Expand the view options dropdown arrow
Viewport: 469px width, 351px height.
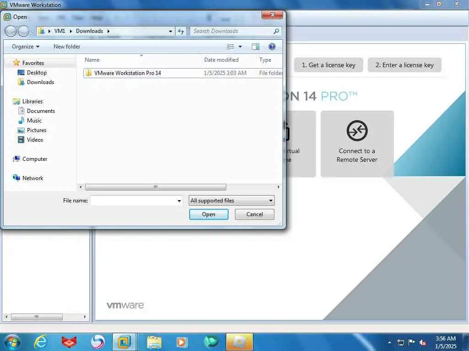(240, 47)
